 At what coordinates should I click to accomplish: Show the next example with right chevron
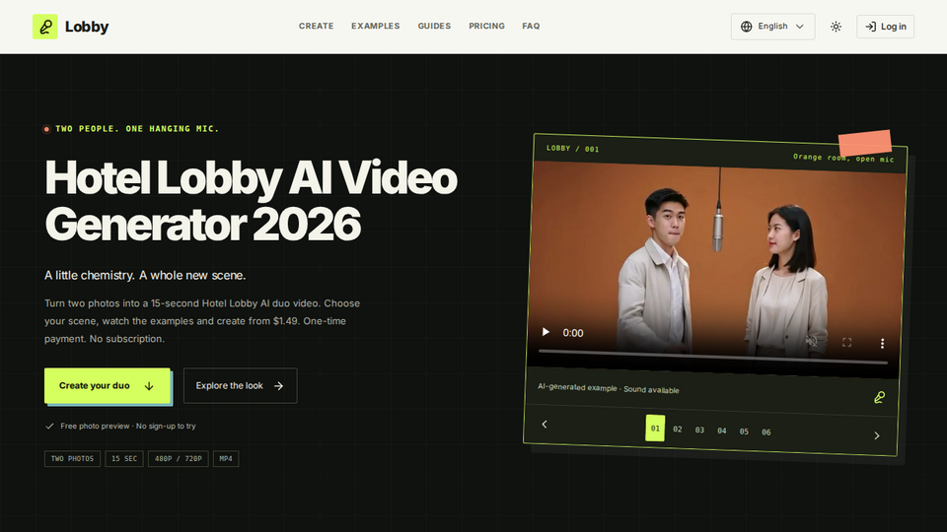[877, 435]
